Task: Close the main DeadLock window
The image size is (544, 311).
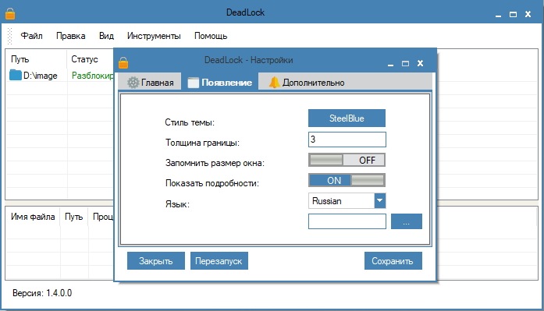Action: pos(528,14)
